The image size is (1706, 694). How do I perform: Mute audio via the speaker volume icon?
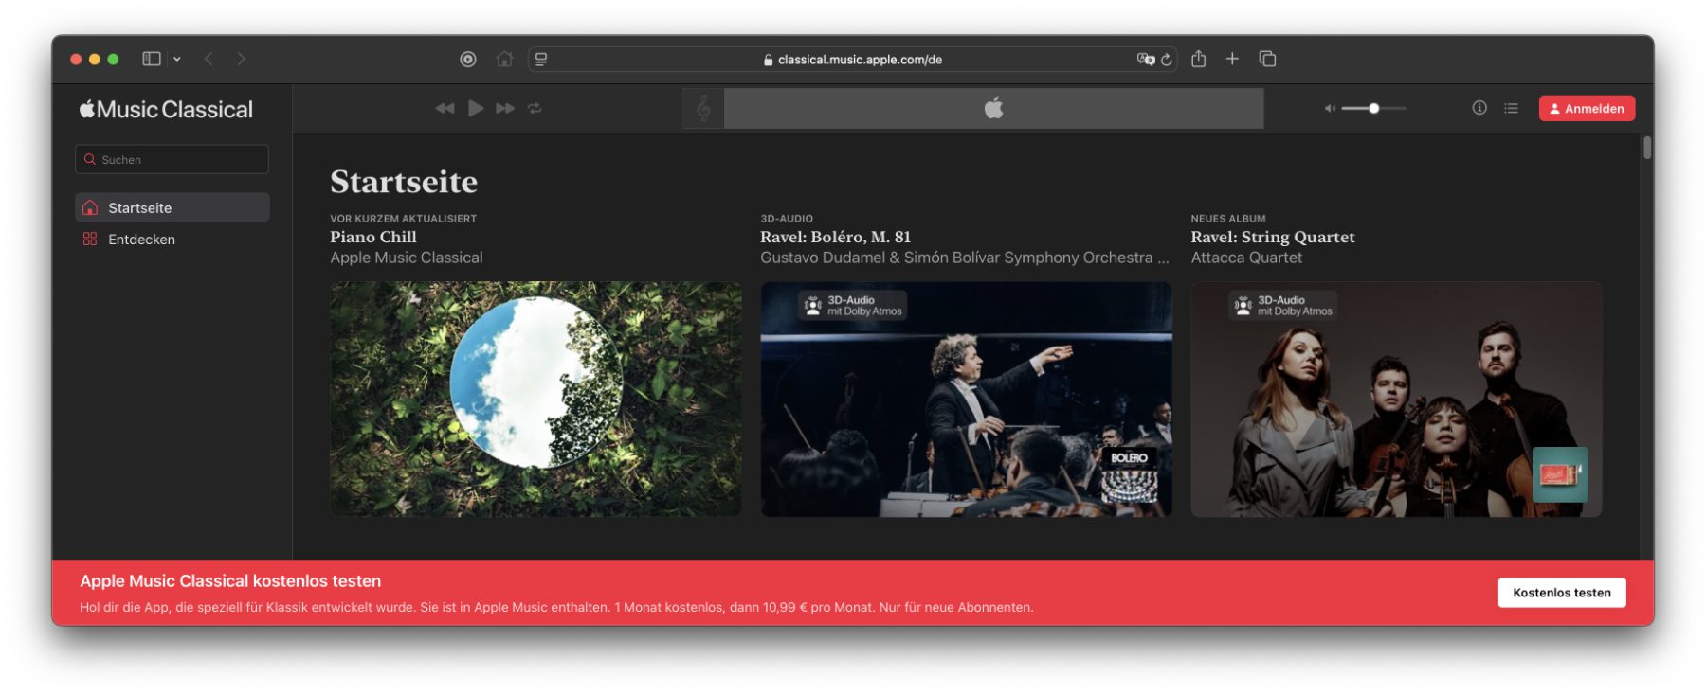pos(1330,108)
